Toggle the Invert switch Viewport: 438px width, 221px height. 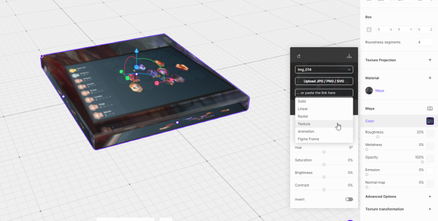[349, 199]
